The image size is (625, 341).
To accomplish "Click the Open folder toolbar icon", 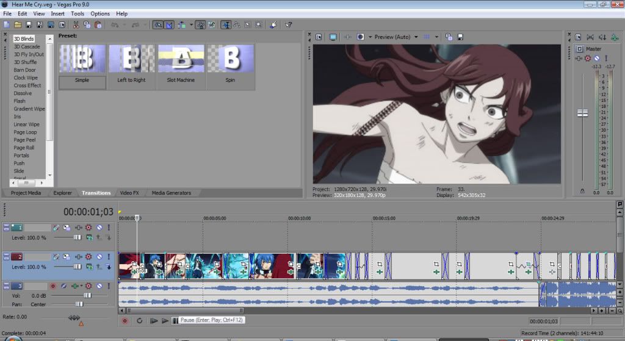I will (18, 25).
